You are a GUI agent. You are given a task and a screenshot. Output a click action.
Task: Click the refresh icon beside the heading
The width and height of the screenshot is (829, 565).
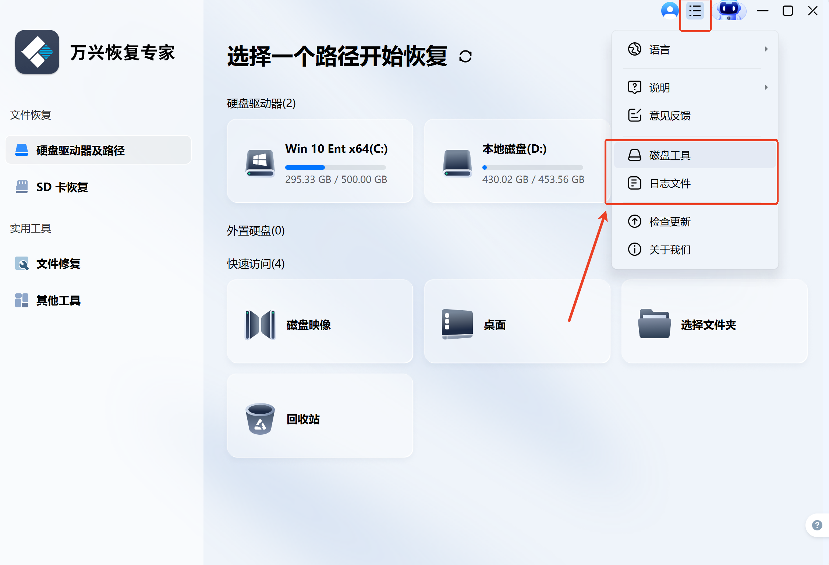465,57
